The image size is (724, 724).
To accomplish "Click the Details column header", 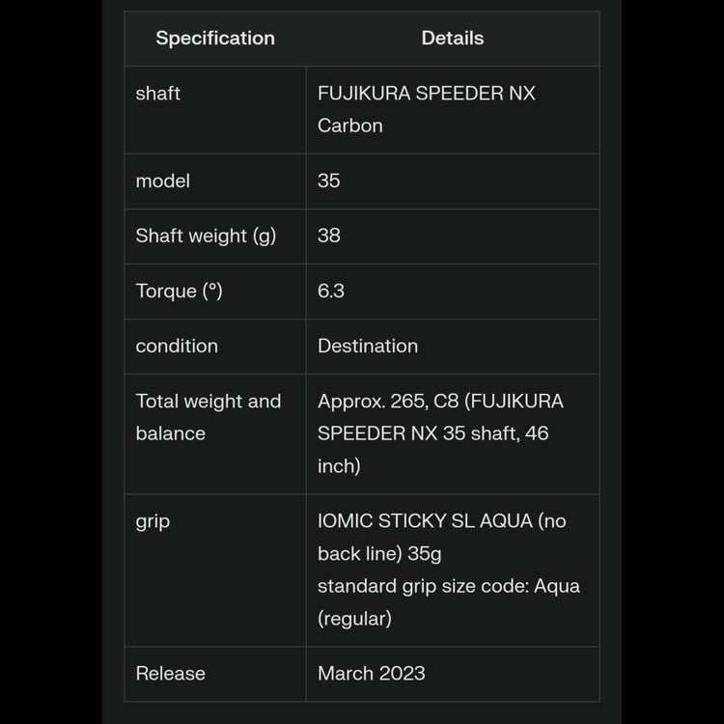I will pyautogui.click(x=452, y=39).
